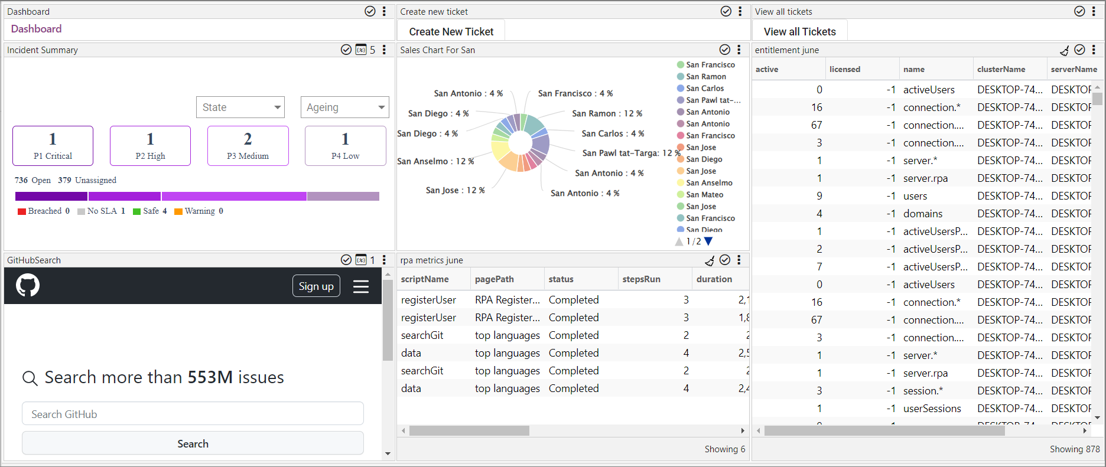Click the entitlement june horizontal scrollbar thumb
Screen dimensions: 1106x467
(x=884, y=431)
